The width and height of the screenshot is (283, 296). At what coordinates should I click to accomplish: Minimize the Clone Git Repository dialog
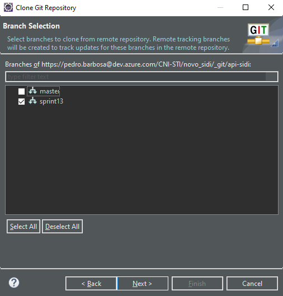click(x=220, y=7)
